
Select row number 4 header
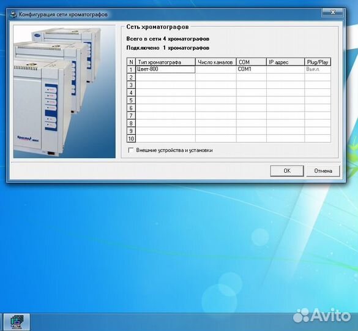pos(131,93)
